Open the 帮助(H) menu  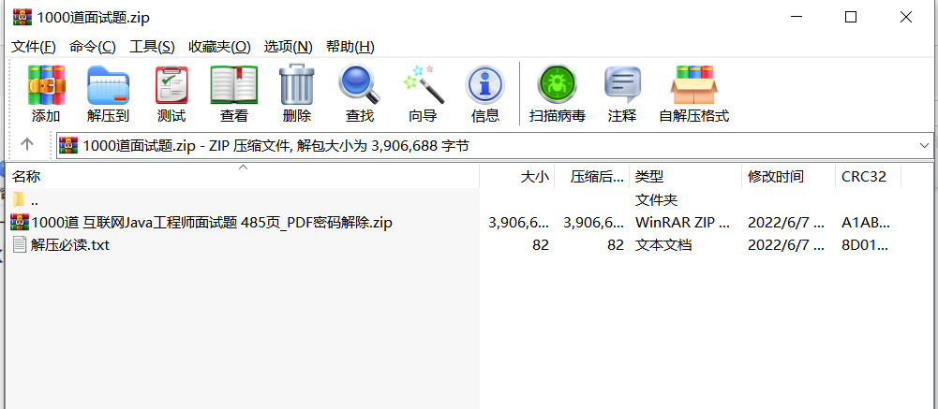point(350,47)
